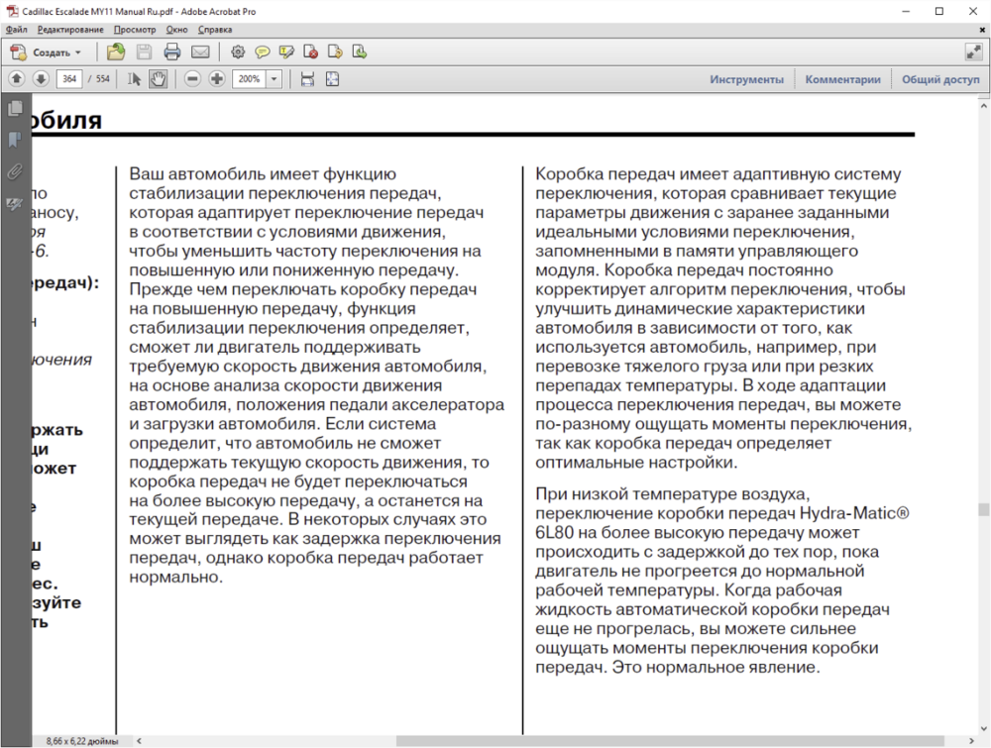
Task: Open the Комментарии pane
Action: (x=842, y=79)
